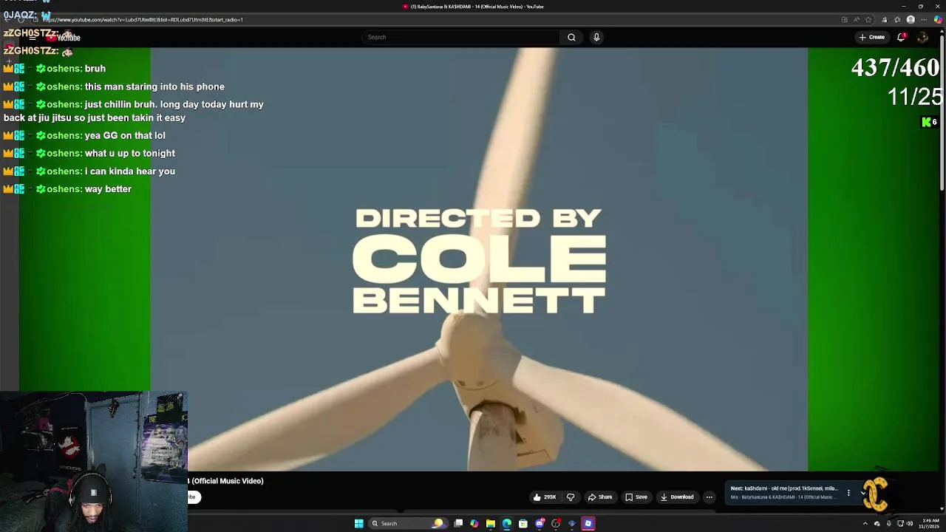Open the browser extensions icon
This screenshot has height=532, width=946.
click(x=885, y=20)
